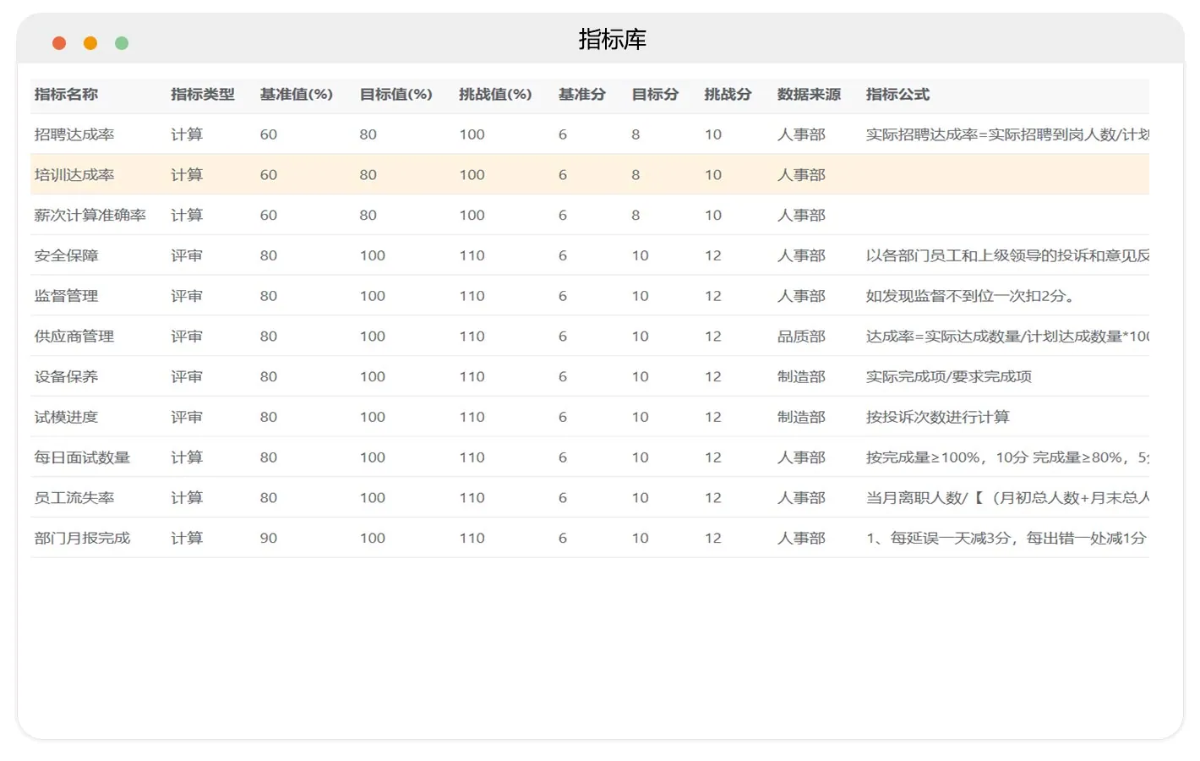
Task: Click the 每日面试数量 formula about 按完成量
Action: pos(1007,457)
